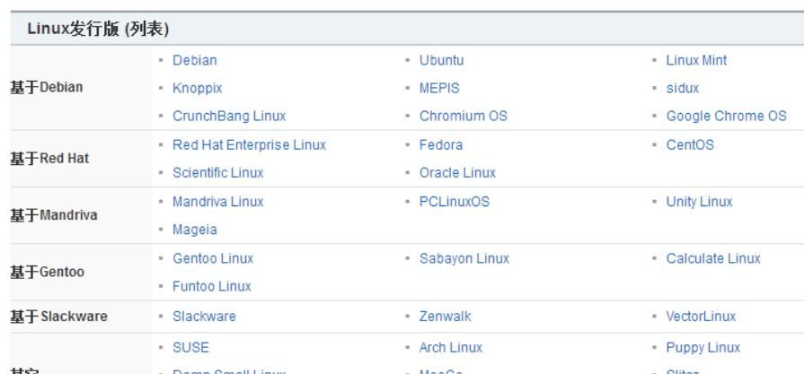Image resolution: width=804 pixels, height=374 pixels.
Task: Select the Knoppix link
Action: click(197, 89)
